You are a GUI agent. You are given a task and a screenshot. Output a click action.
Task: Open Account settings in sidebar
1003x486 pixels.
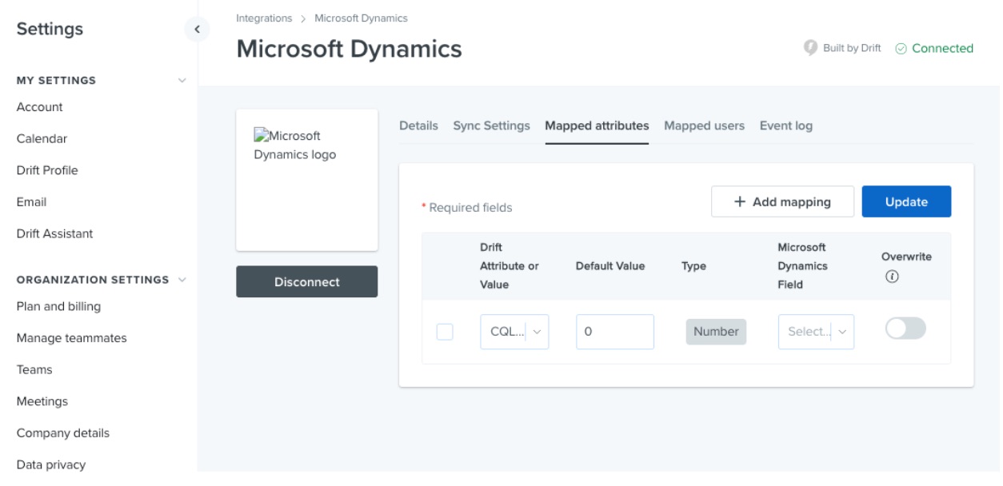(40, 107)
